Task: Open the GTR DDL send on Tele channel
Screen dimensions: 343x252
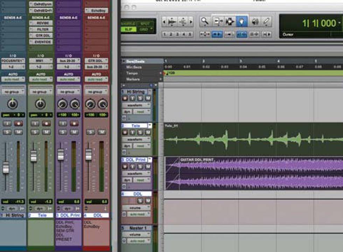Action: click(x=41, y=35)
